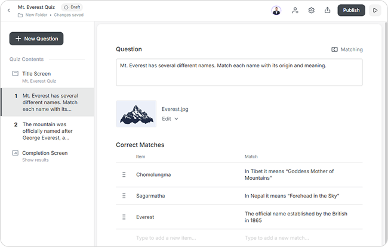Expand the Edit dropdown under Everest.jpg
Screen dimensions: 388x247
(170, 119)
